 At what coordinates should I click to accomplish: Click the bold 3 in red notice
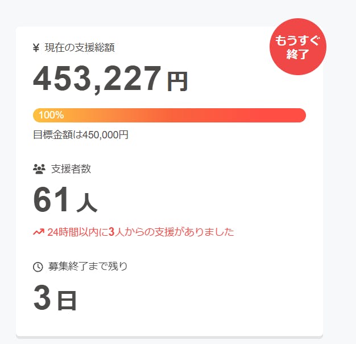111,232
